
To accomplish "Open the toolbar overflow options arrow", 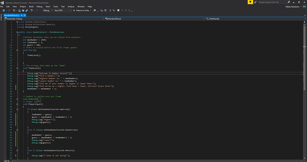I will [x=132, y=11].
